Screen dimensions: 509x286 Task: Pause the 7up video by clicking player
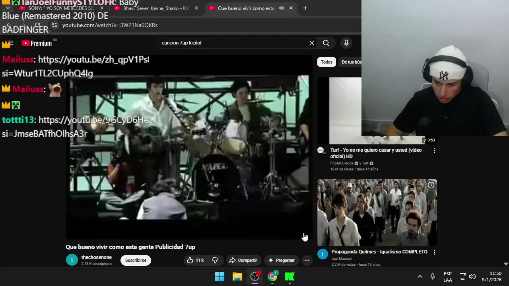(189, 147)
